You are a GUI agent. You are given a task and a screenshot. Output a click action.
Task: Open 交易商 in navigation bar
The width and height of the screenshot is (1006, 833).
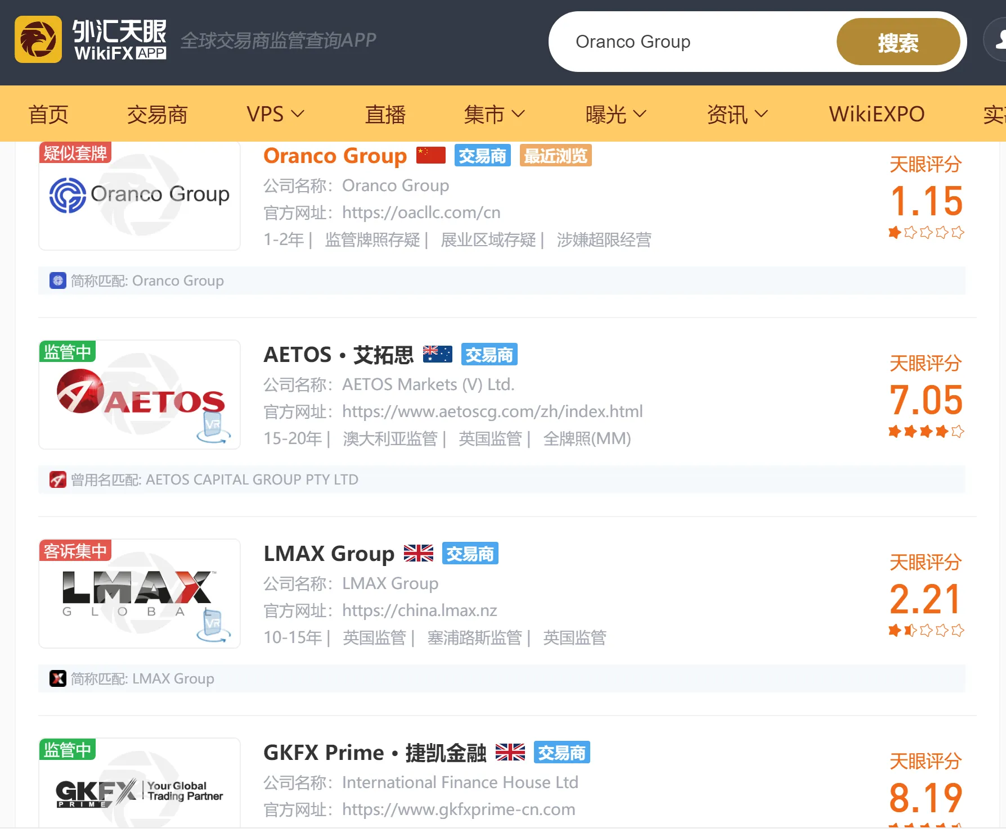point(157,114)
